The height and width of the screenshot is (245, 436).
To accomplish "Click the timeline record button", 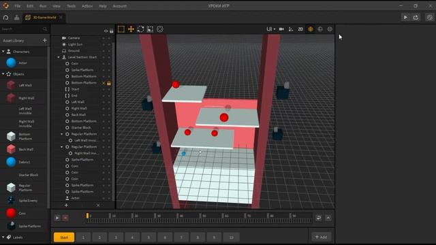I will 65,218.
